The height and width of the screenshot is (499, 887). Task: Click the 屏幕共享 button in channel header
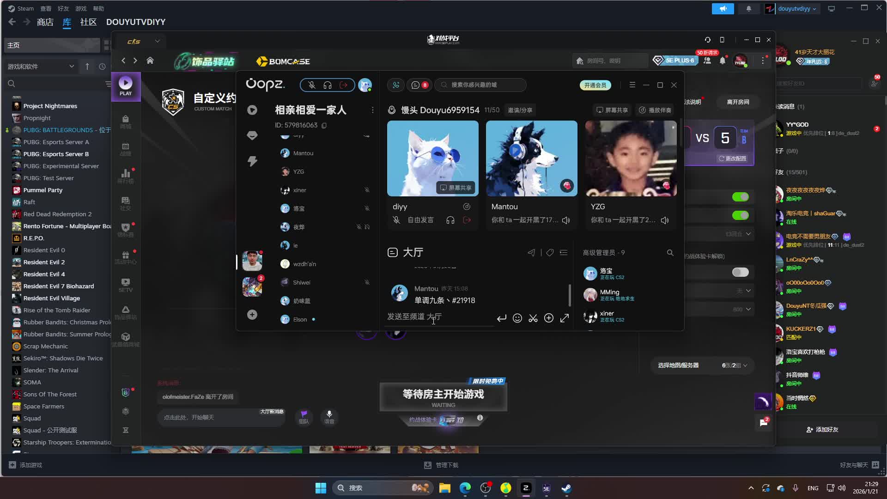click(612, 110)
